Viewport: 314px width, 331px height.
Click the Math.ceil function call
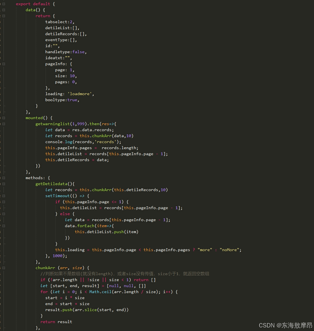click(100, 292)
